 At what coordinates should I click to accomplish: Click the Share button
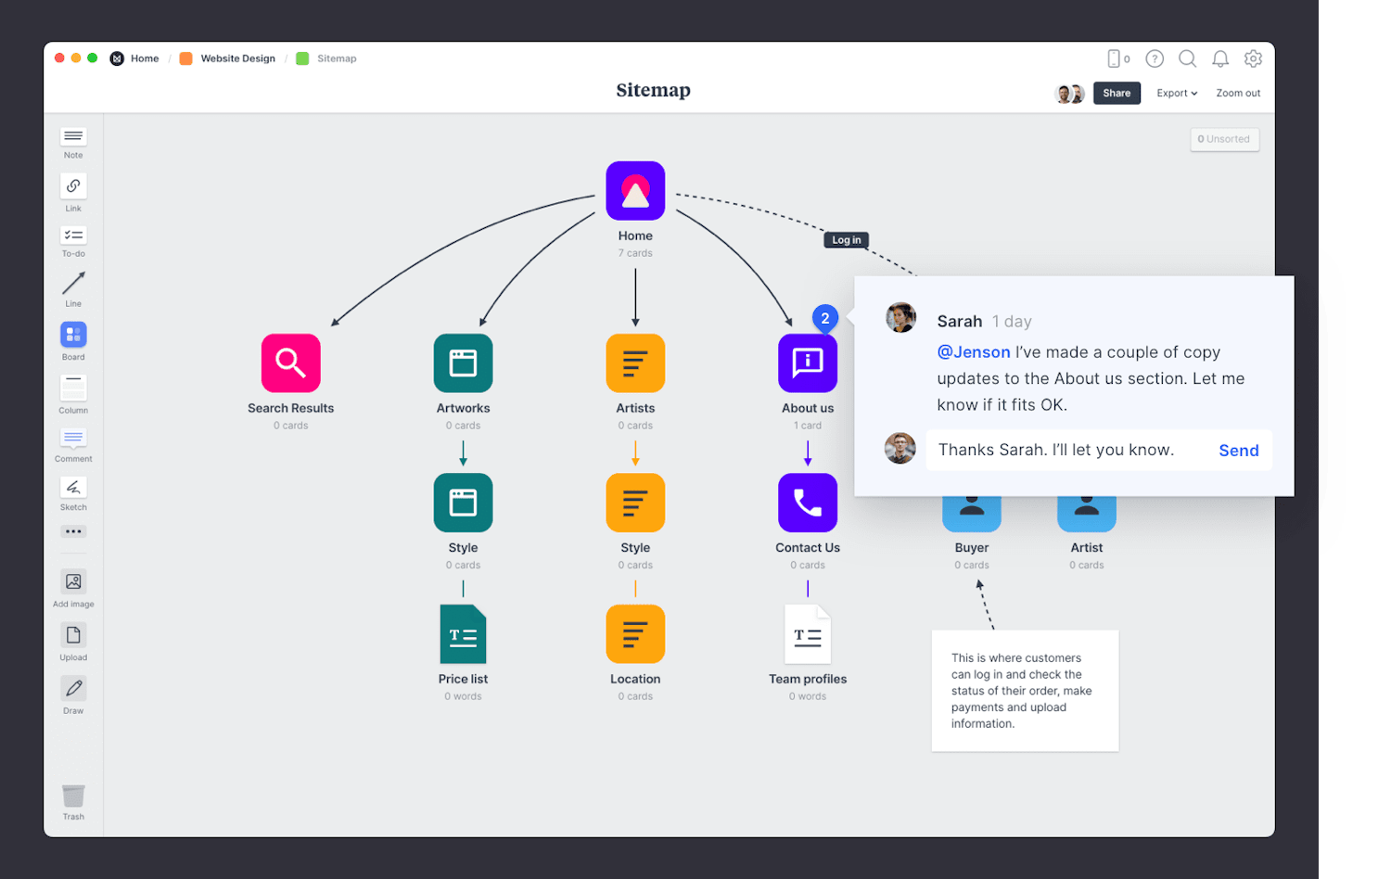pos(1117,93)
